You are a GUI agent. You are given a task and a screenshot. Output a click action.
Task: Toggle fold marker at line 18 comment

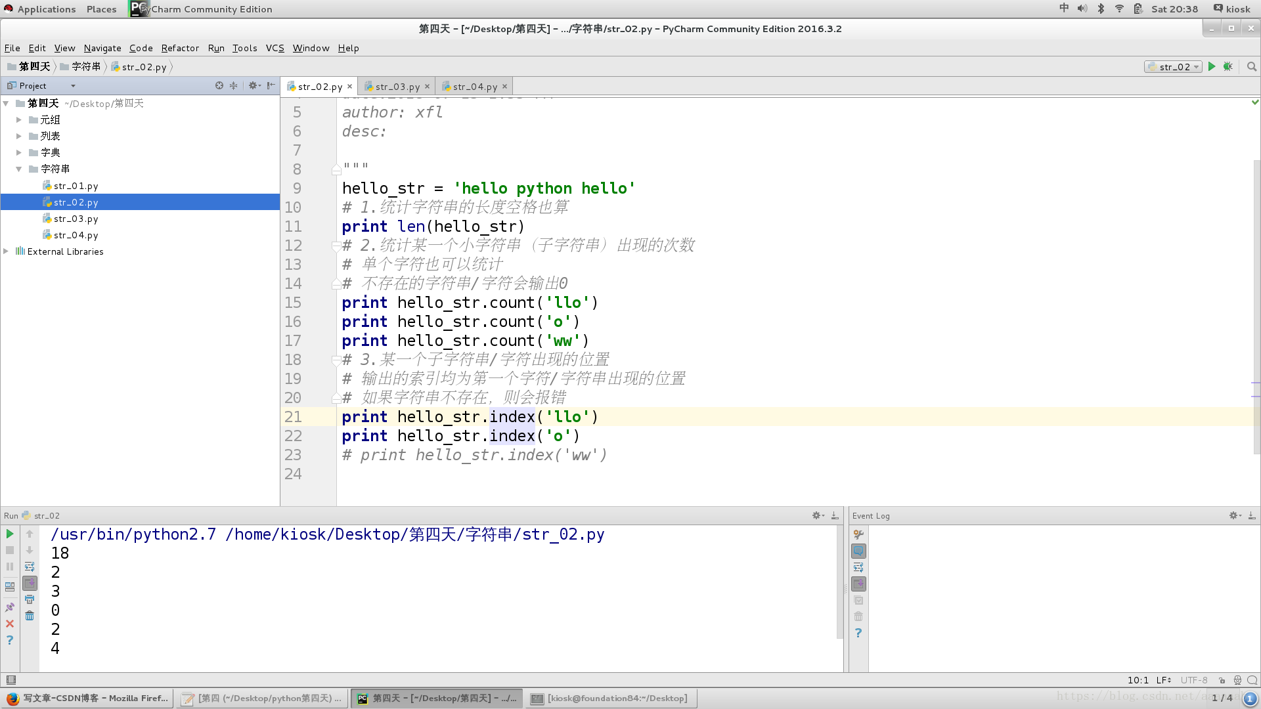(336, 360)
